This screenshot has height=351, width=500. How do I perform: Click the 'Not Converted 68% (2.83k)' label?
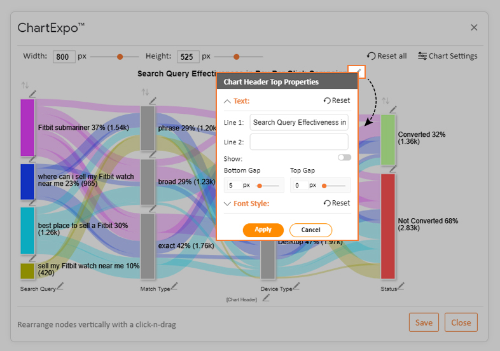(428, 224)
